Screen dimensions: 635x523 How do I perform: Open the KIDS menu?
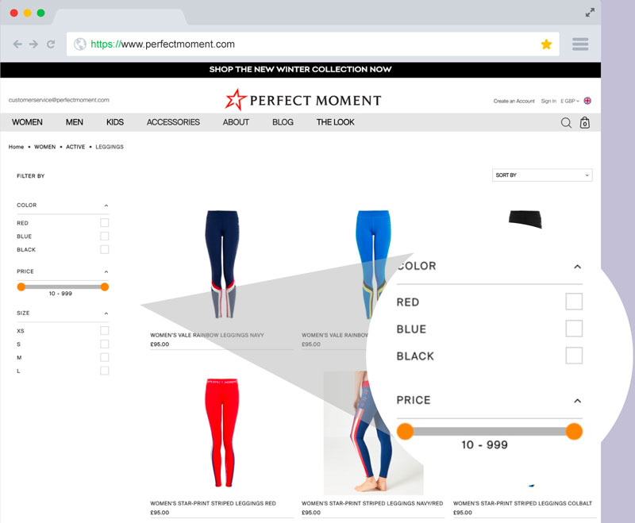point(115,122)
